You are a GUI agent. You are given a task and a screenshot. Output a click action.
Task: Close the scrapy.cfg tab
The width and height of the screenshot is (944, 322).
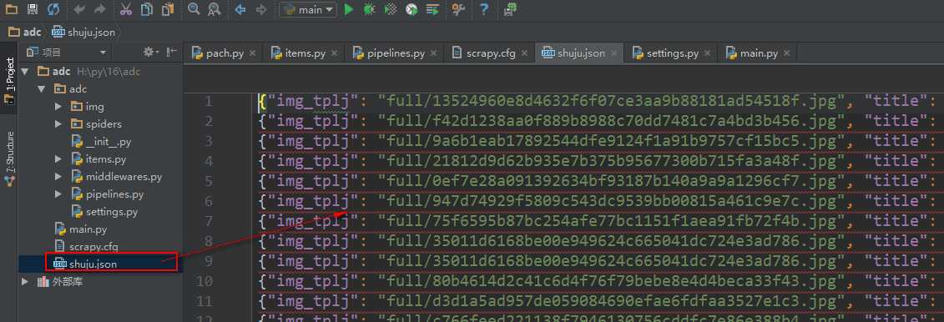[524, 53]
